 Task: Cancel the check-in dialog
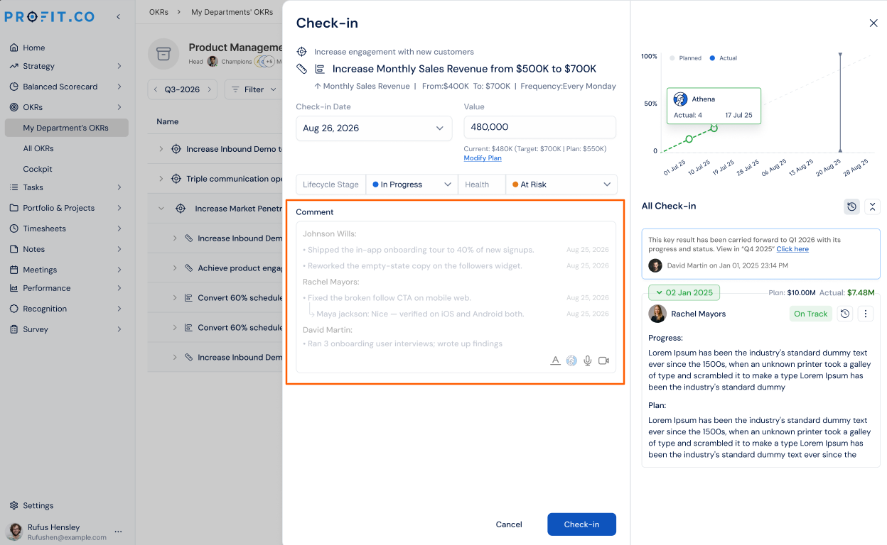click(509, 524)
